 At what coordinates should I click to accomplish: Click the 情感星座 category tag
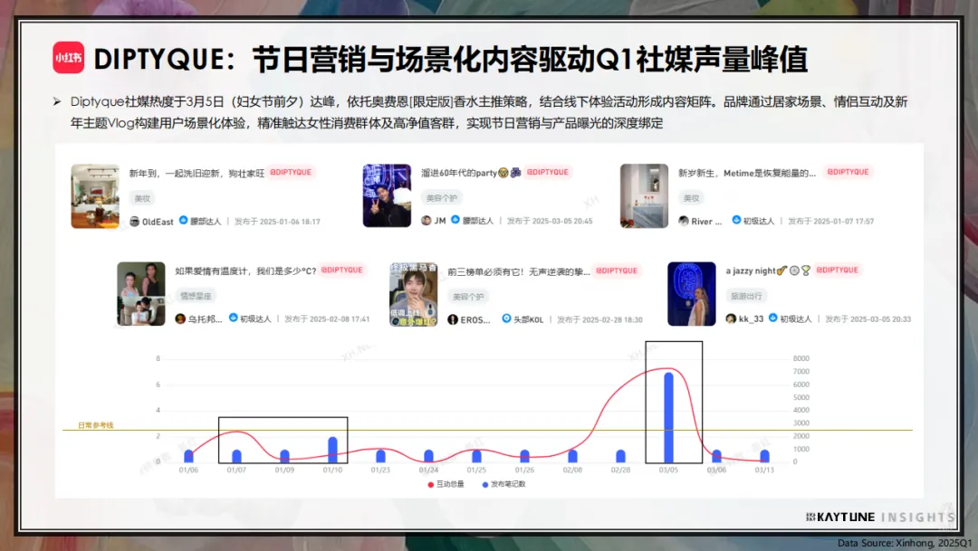coord(196,296)
